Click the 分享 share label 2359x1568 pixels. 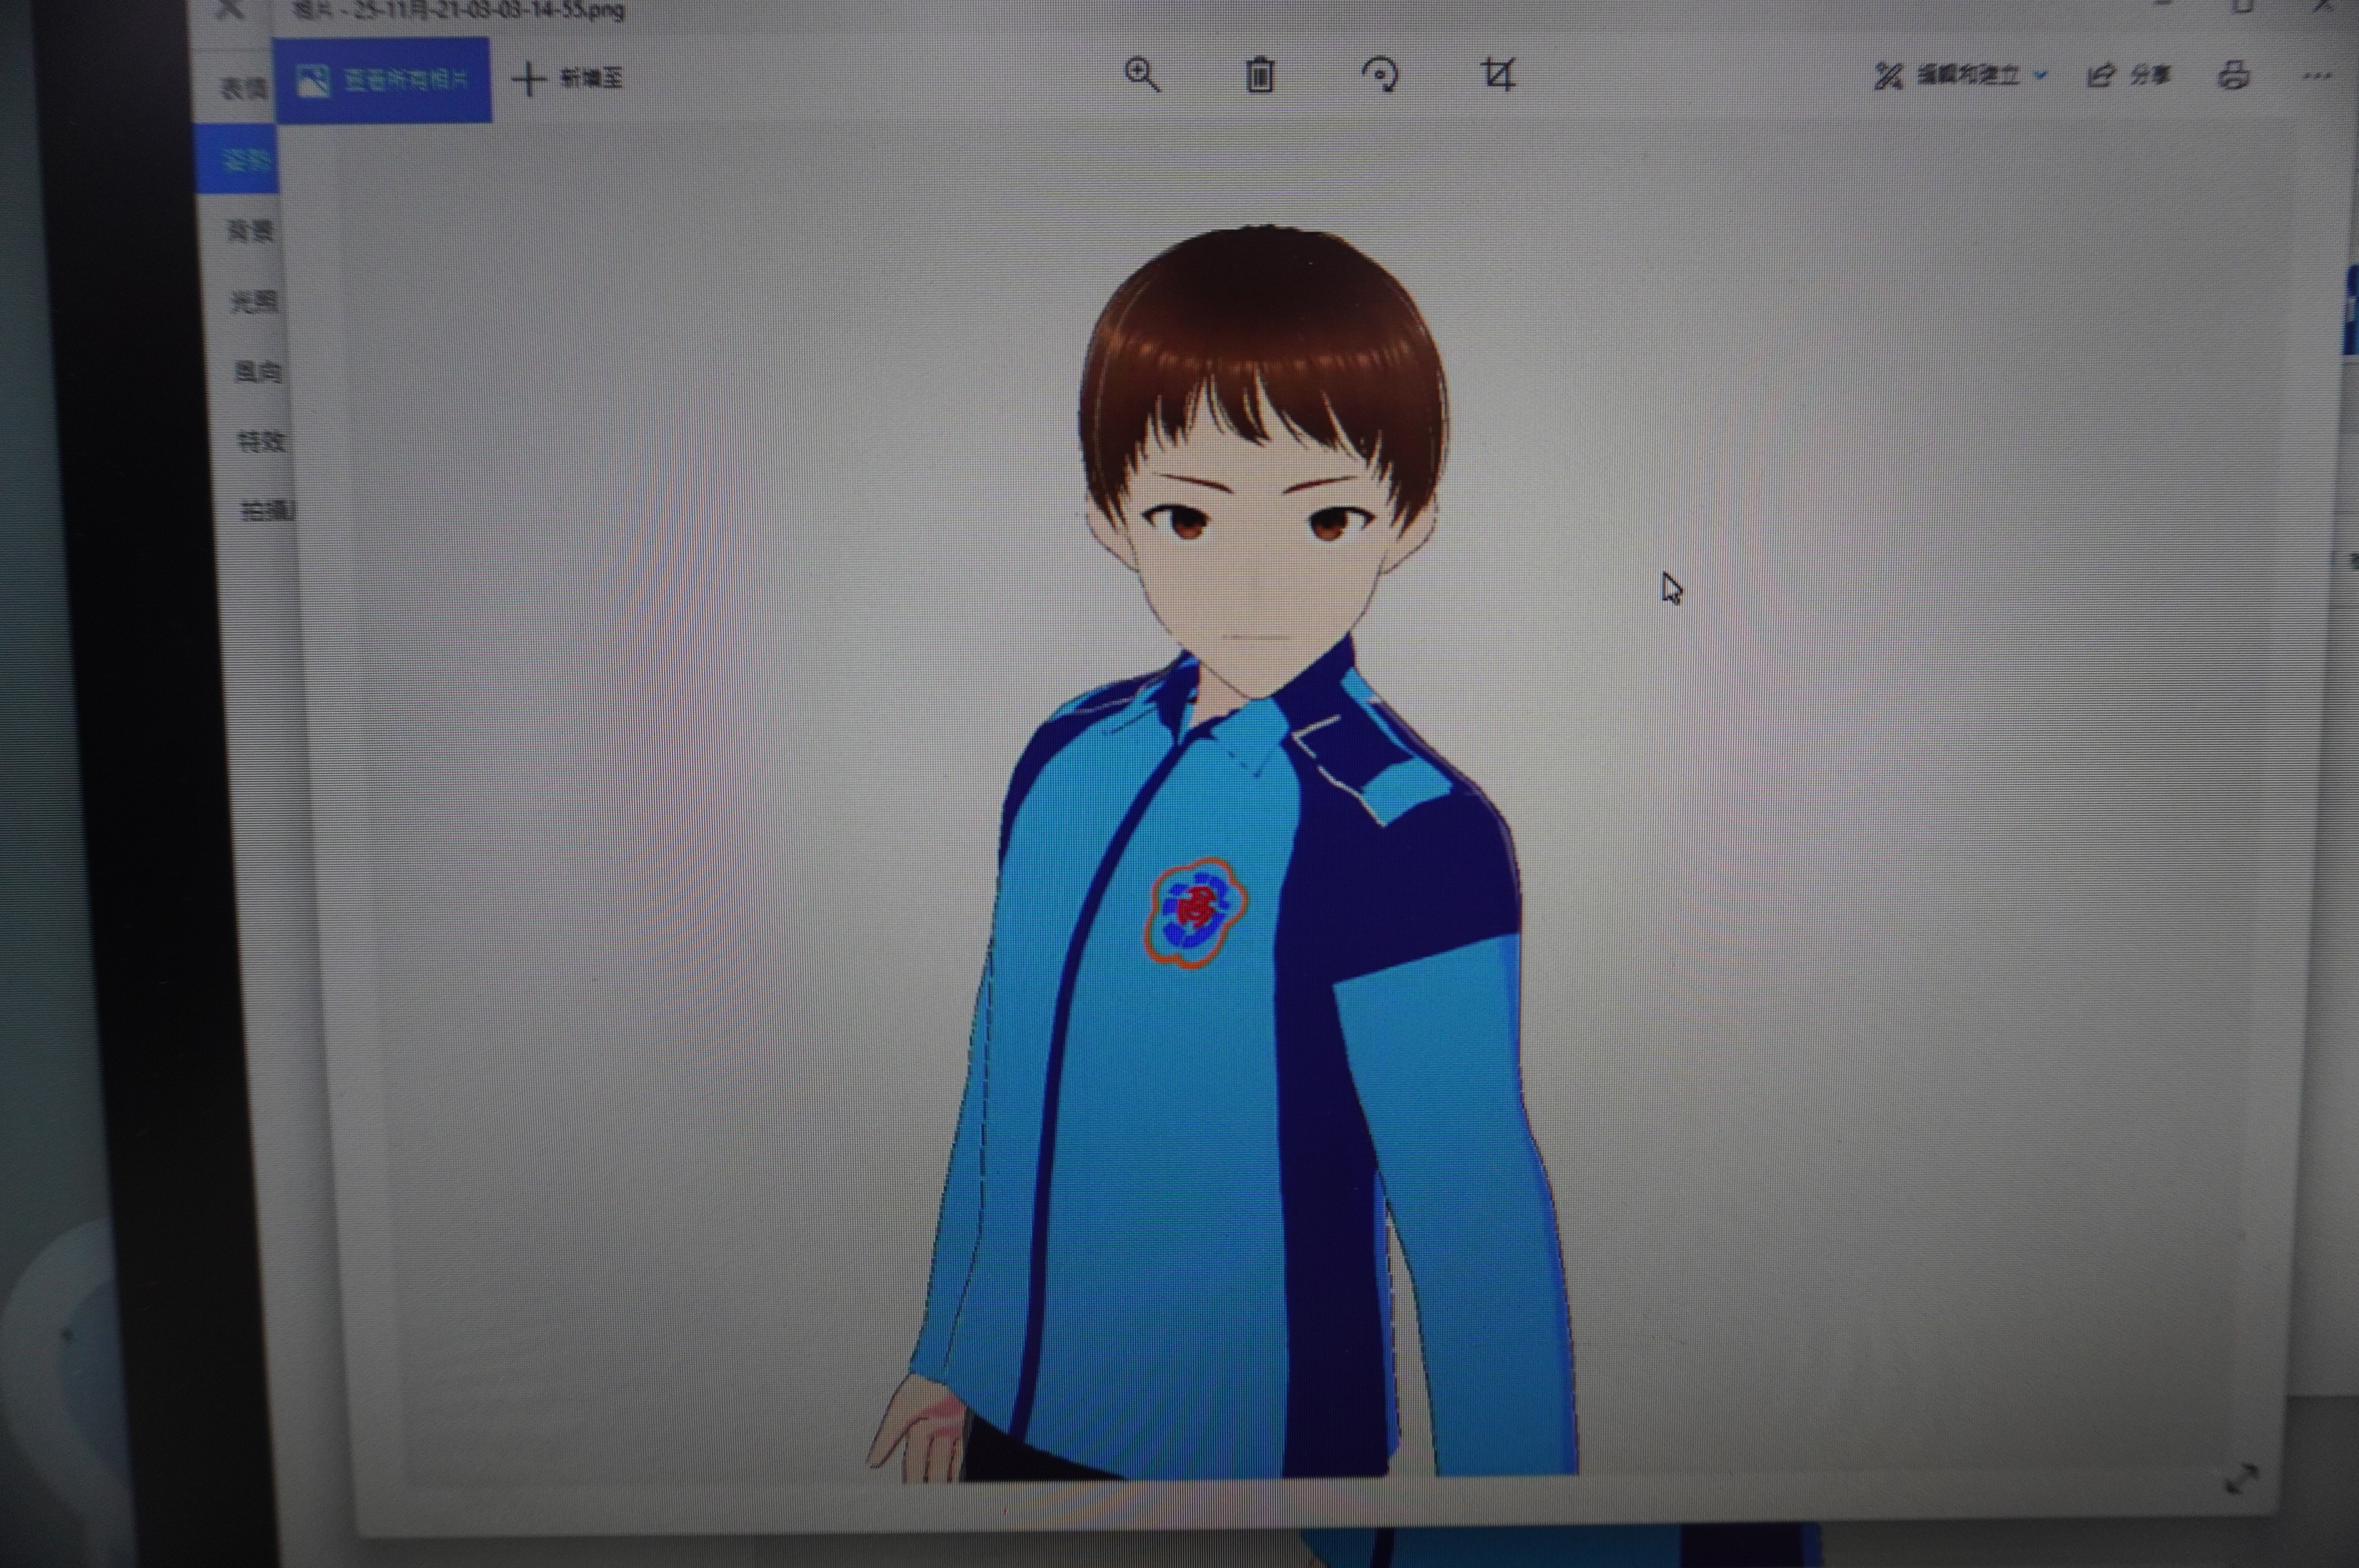click(2150, 75)
